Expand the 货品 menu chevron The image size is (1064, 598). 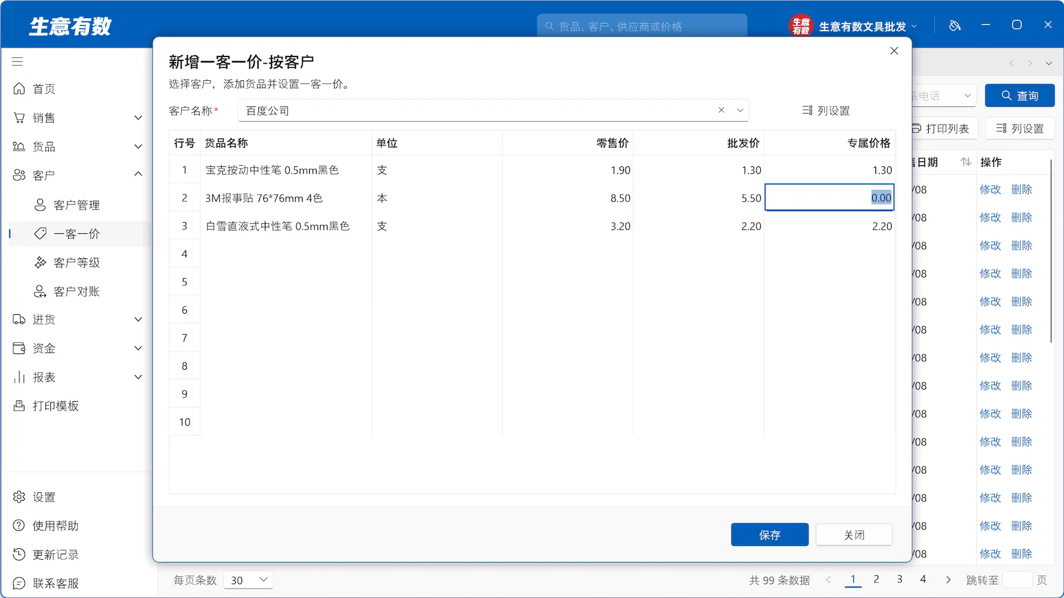[x=138, y=146]
